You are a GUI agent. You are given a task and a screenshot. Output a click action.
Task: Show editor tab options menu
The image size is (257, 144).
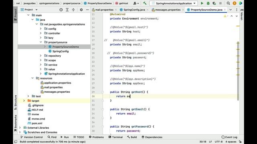[x=237, y=10]
